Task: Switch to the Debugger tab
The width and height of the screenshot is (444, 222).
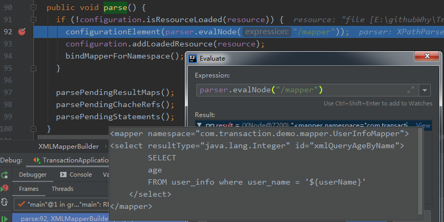Action: (33, 175)
